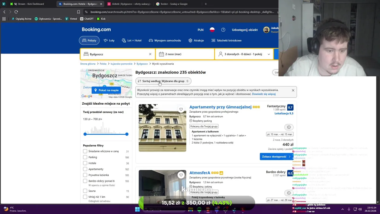Click the Lokalizacja 9,5 link
The height and width of the screenshot is (214, 380).
284,113
